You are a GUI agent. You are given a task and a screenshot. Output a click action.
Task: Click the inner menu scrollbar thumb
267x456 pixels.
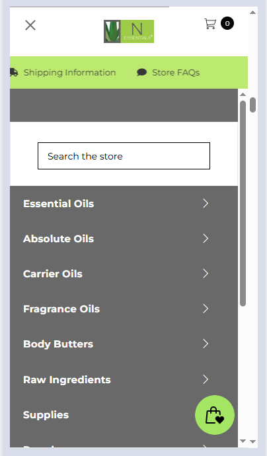click(x=243, y=203)
